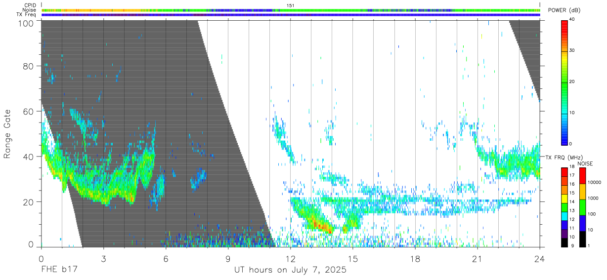Click the TX frequency color bar

564,207
